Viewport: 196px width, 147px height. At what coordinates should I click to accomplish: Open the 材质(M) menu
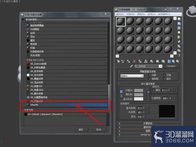[130, 14]
